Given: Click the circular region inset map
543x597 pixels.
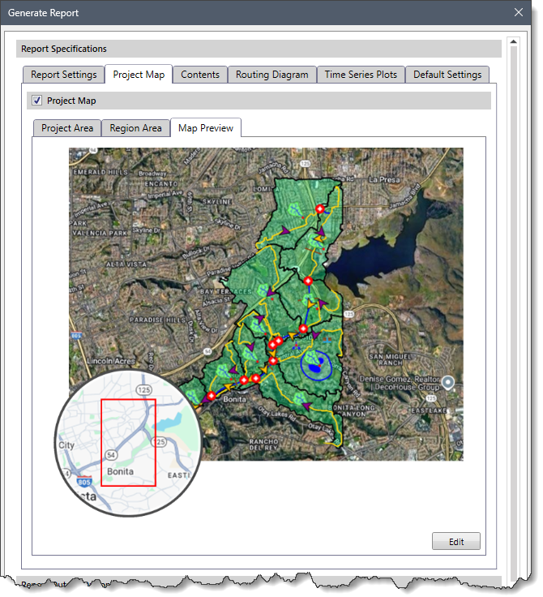Looking at the screenshot, I should click(128, 443).
